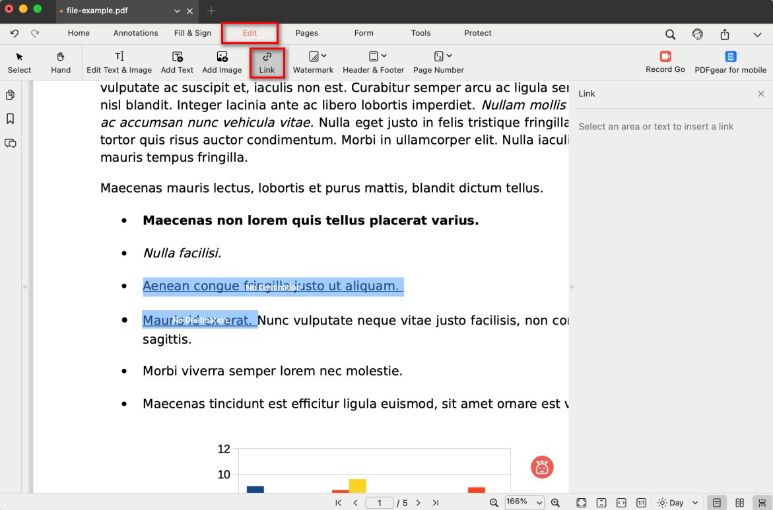Open the search magnifier icon

[x=670, y=34]
